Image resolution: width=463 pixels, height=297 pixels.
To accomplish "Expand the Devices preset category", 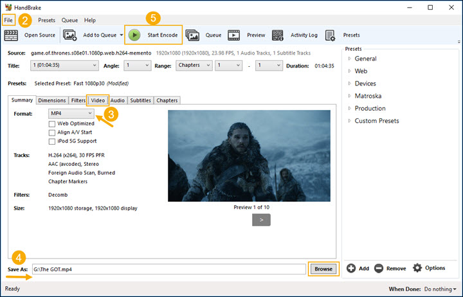I will click(x=350, y=84).
